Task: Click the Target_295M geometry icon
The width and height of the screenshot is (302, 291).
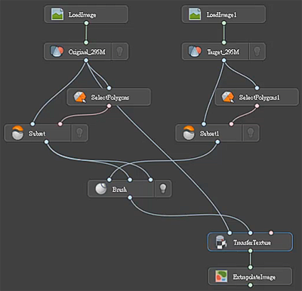Action: click(195, 51)
